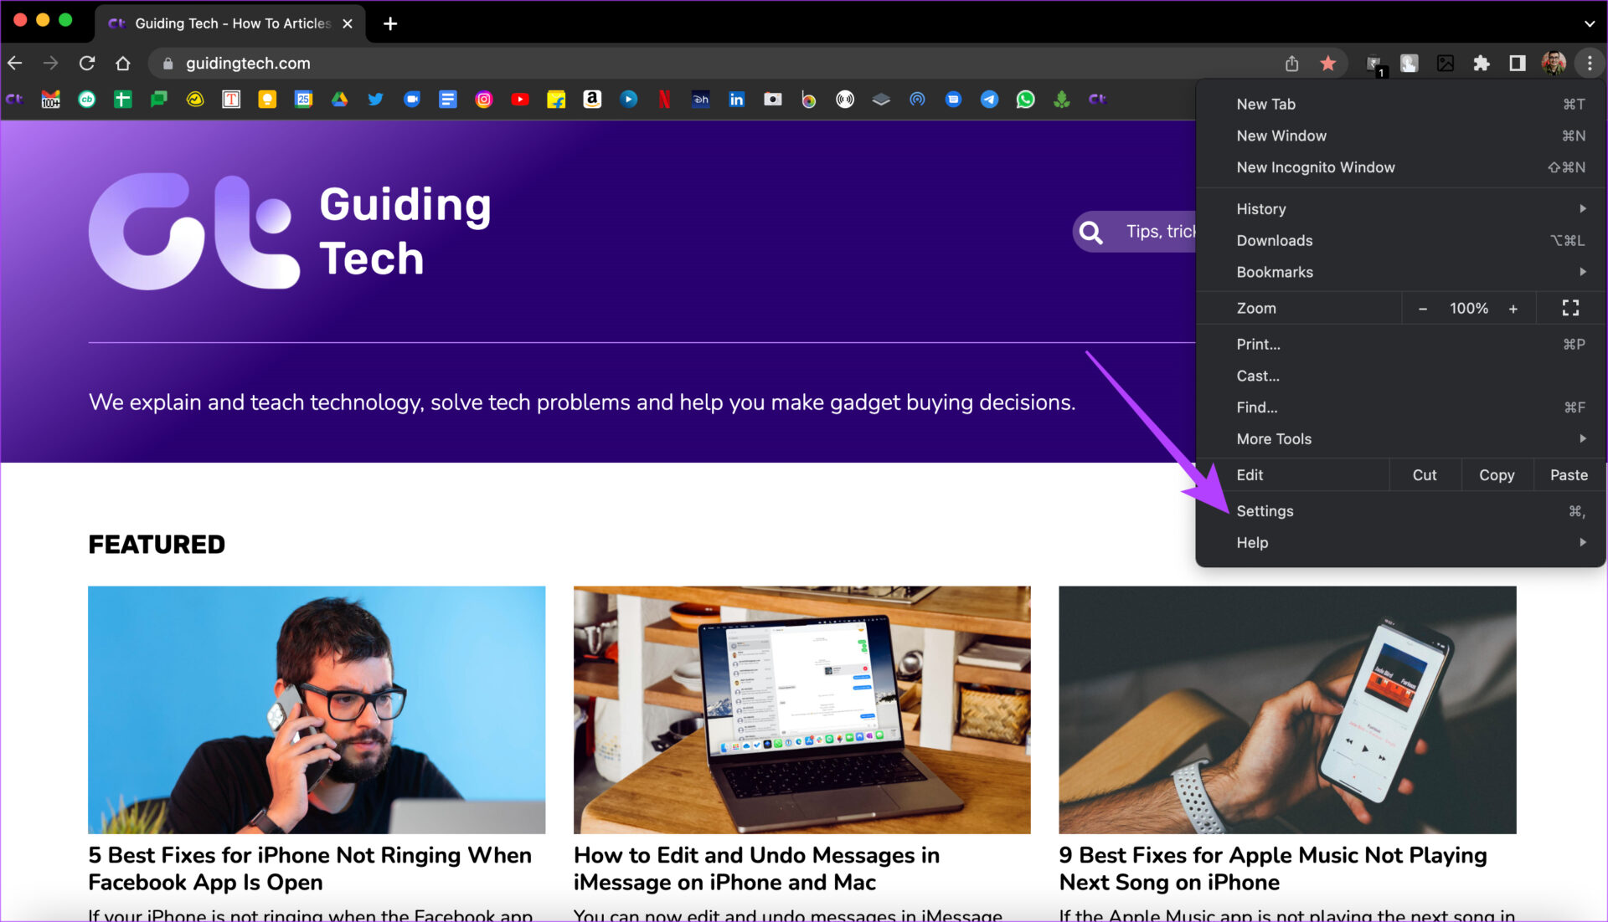
Task: Increase zoom level with plus button
Action: pyautogui.click(x=1513, y=309)
